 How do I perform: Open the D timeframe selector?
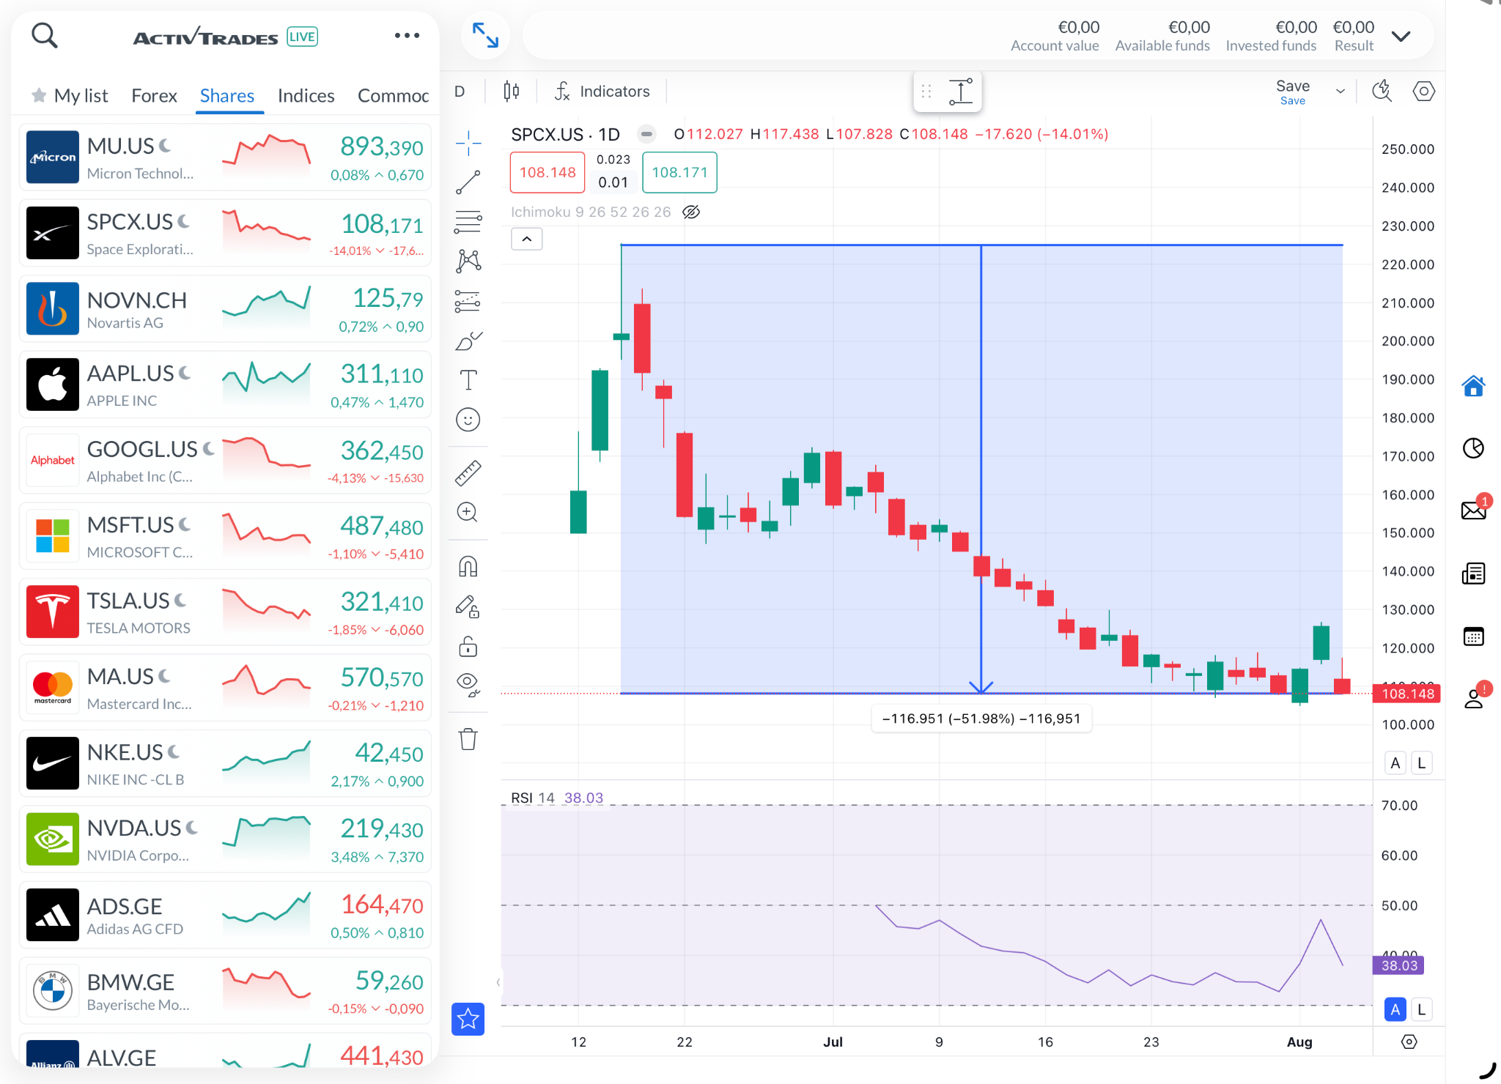(x=460, y=92)
